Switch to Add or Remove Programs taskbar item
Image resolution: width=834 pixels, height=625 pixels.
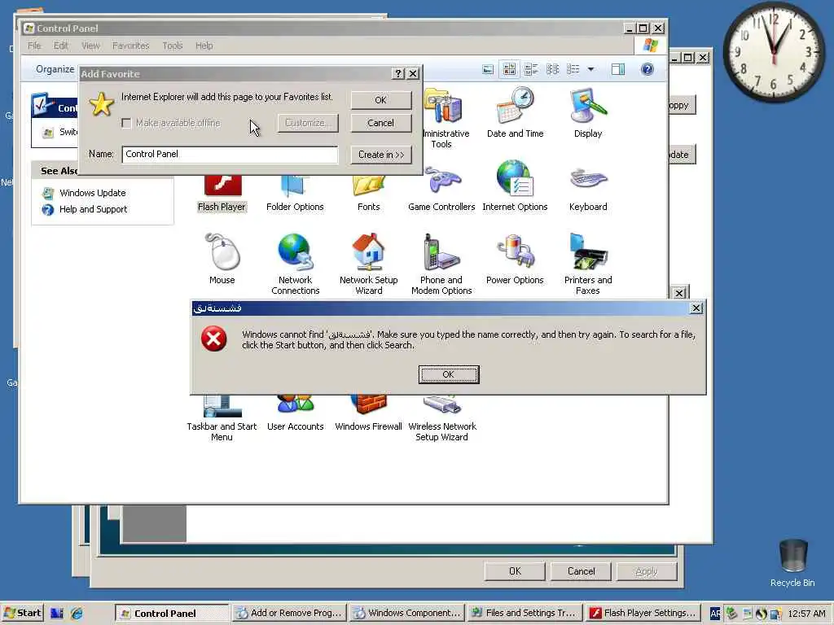coord(289,614)
